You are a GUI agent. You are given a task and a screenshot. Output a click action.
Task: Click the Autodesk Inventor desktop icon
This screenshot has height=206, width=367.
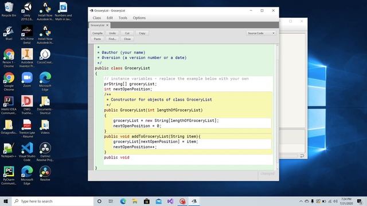coord(27,58)
